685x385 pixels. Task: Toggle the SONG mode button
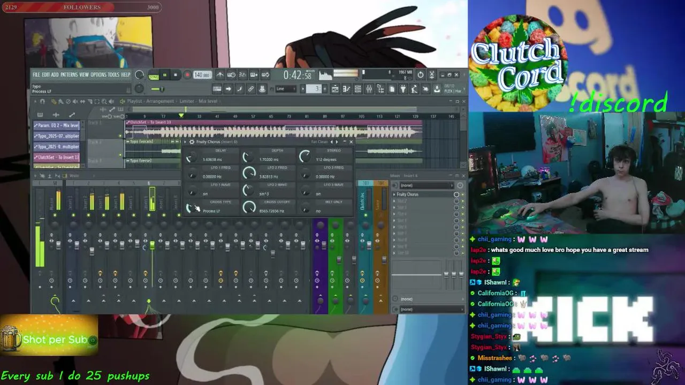154,75
